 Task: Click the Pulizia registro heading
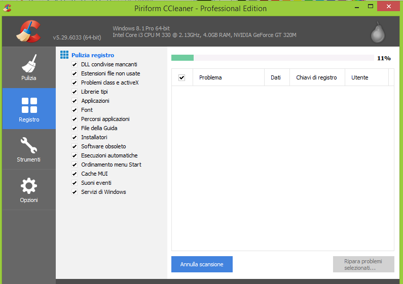coord(93,55)
